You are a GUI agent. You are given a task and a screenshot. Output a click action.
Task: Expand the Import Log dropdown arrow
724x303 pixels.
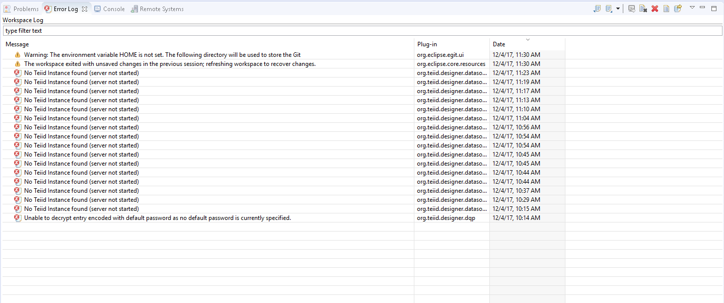tap(618, 9)
